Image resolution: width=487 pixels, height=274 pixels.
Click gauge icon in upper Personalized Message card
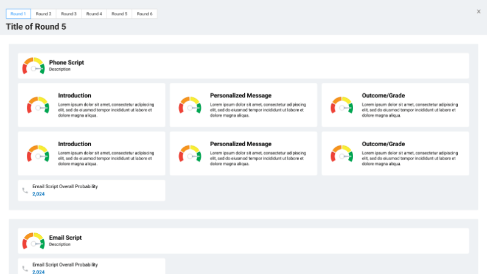tap(190, 105)
